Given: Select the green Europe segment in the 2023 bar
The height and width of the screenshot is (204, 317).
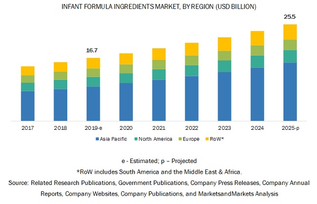Looking at the screenshot, I should point(224,56).
